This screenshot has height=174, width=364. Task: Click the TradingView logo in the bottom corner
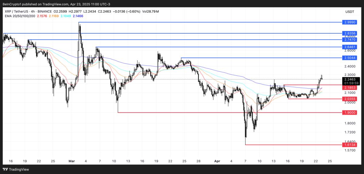[x=14, y=169]
